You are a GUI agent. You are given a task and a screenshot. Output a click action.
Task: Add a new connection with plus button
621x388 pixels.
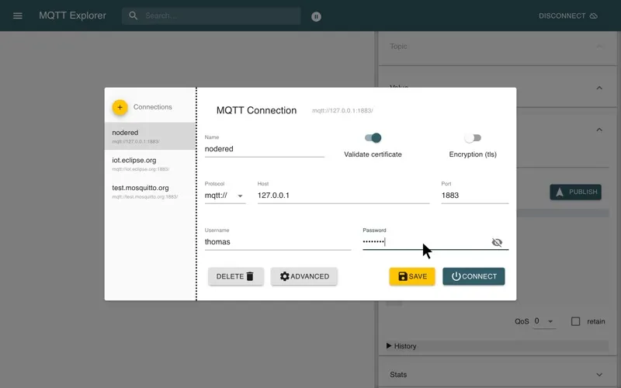(x=120, y=107)
